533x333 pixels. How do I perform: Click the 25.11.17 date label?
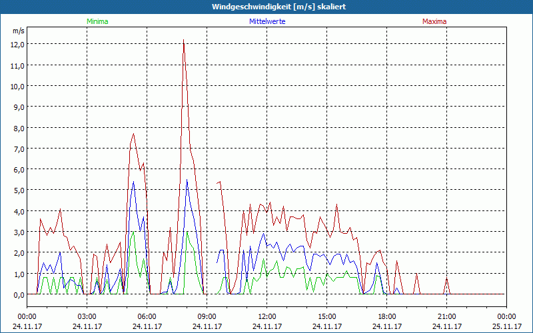pos(506,326)
